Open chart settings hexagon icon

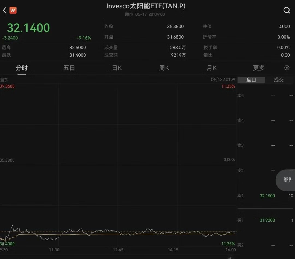tap(287, 68)
